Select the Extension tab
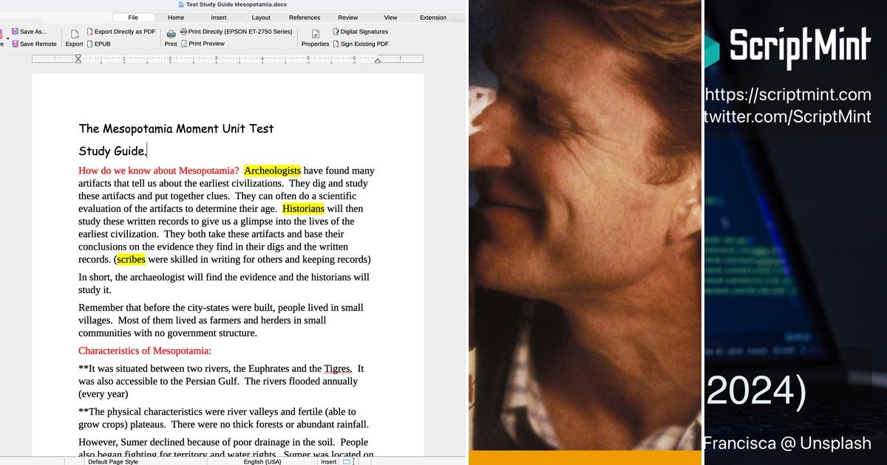The width and height of the screenshot is (887, 465). click(x=432, y=17)
